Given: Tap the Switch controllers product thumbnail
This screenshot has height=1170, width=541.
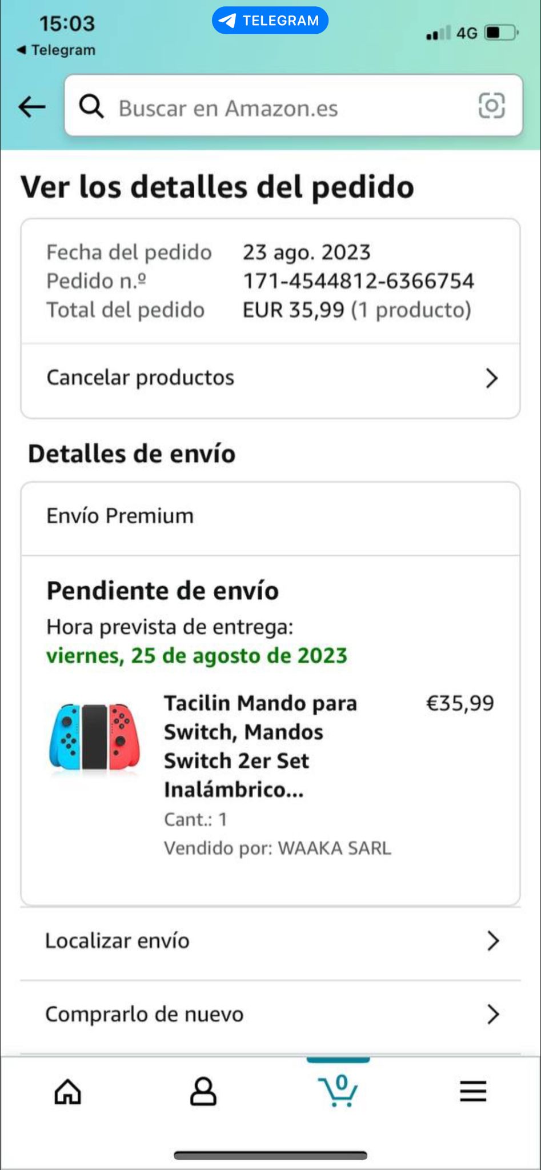Looking at the screenshot, I should 95,738.
